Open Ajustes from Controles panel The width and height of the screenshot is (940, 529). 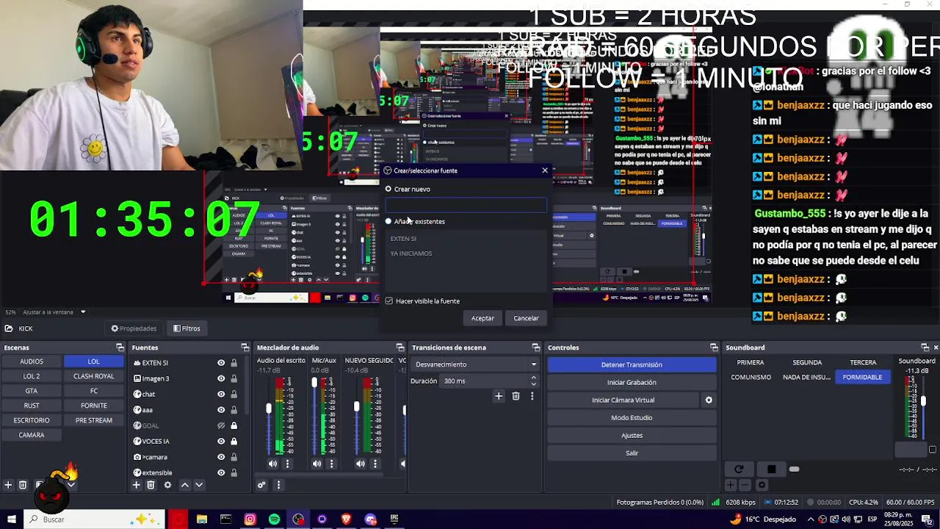(x=632, y=435)
